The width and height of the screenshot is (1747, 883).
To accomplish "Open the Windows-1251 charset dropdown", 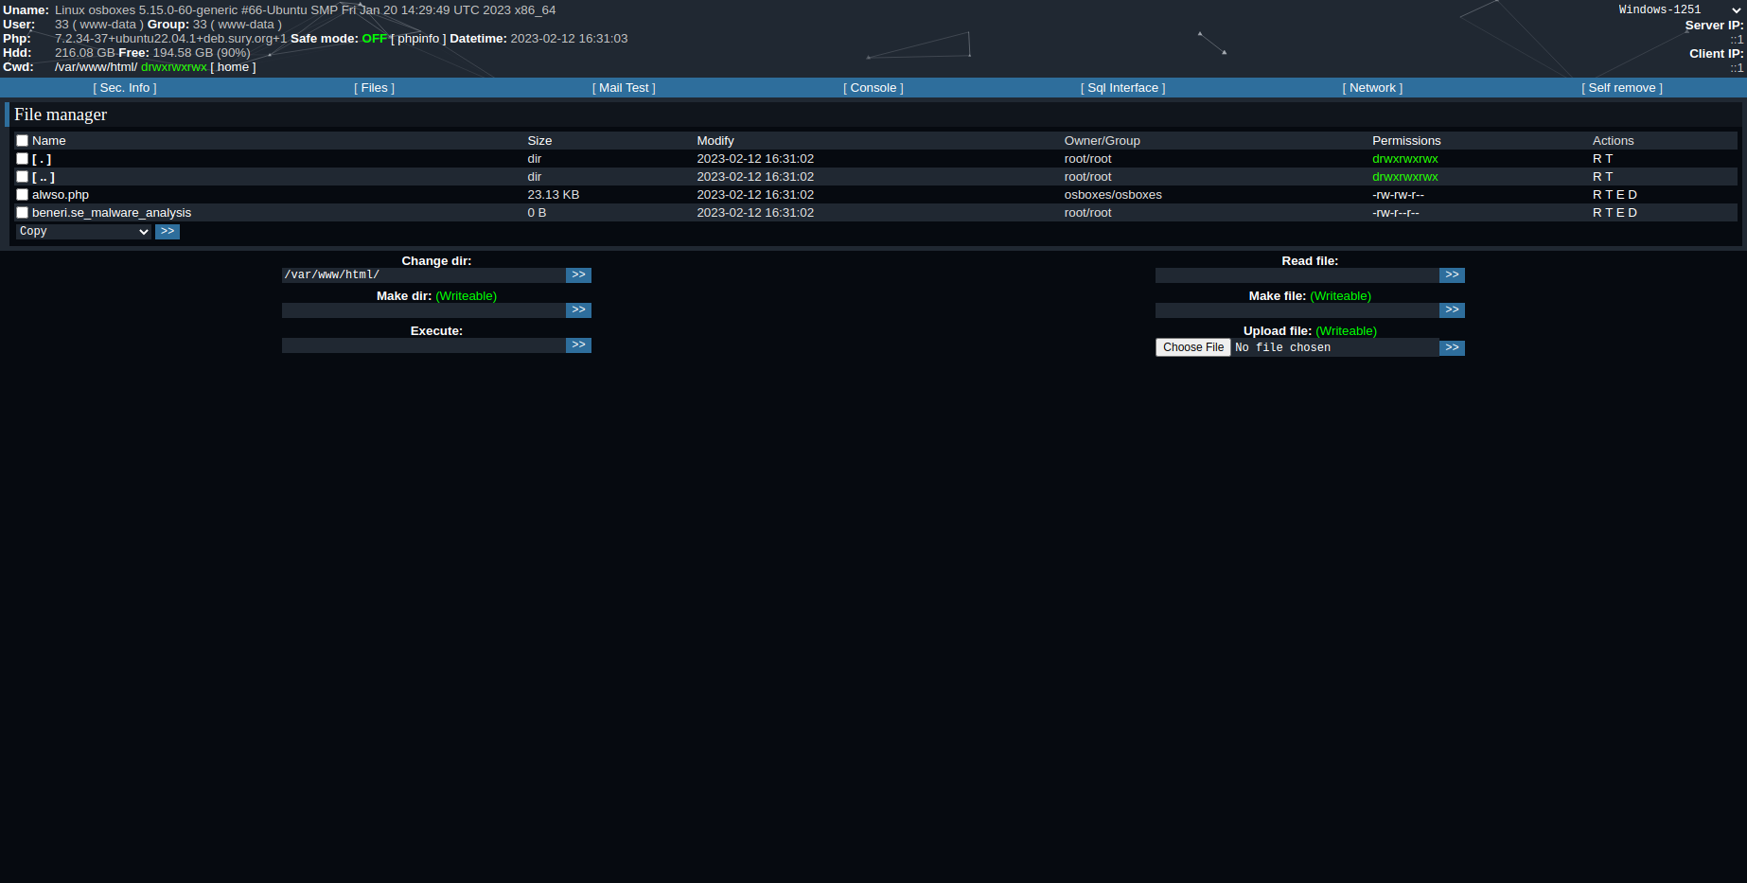I will tap(1679, 9).
